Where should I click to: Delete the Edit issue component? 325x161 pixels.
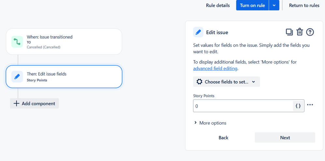point(300,32)
